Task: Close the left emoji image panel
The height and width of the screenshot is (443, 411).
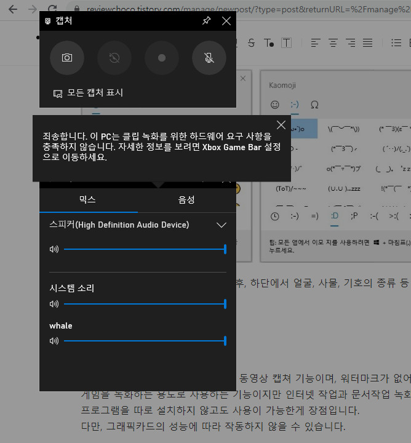Action: click(243, 79)
